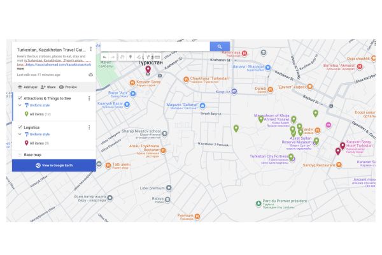Click the green pin at Turkistan City Fortress

tap(291, 156)
